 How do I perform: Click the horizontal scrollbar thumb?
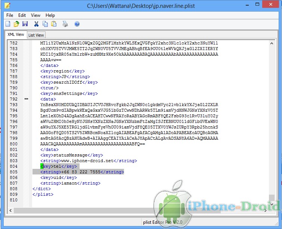click(117, 210)
